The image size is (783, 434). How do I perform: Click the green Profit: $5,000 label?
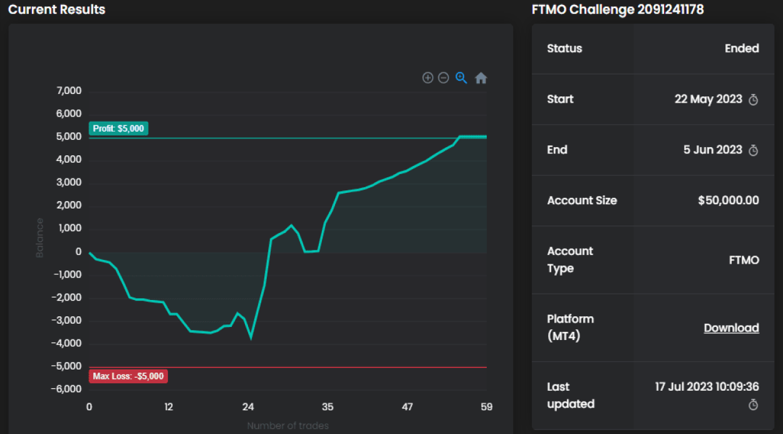point(118,128)
